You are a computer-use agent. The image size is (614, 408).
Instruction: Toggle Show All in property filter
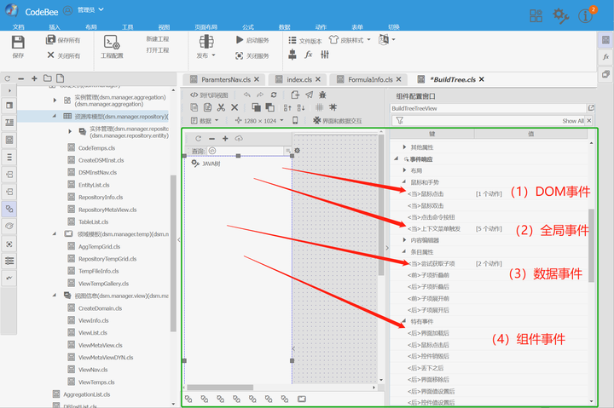(x=573, y=121)
